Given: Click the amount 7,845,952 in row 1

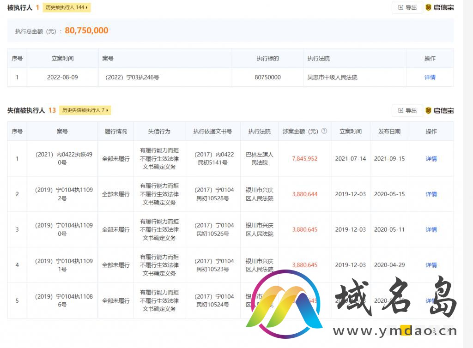Looking at the screenshot, I should click(304, 159).
